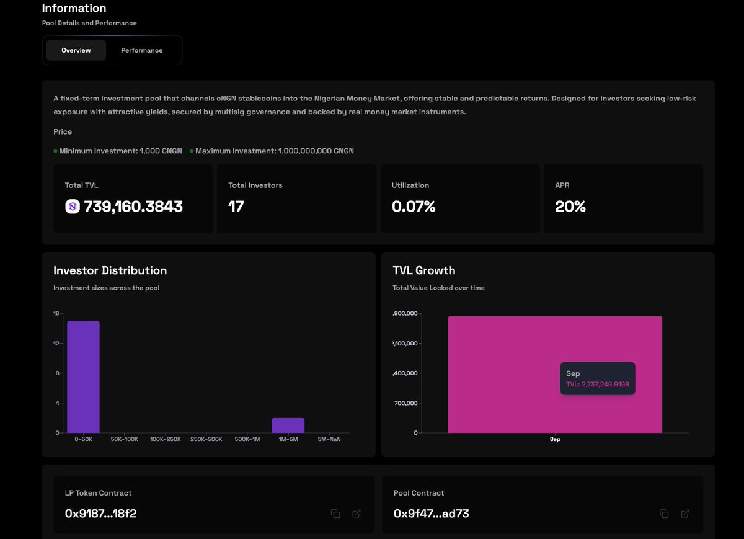Click the Information page heading
Viewport: 744px width, 539px height.
74,8
